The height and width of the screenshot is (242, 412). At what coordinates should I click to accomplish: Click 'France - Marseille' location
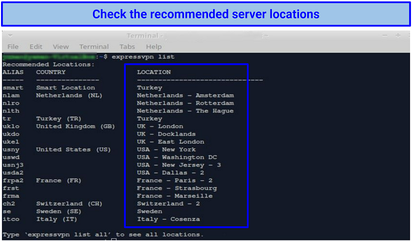(x=175, y=196)
